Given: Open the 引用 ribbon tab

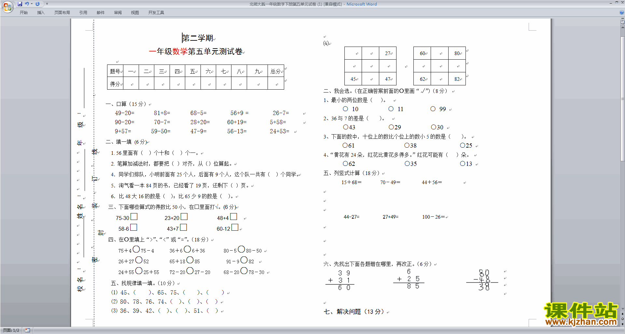Looking at the screenshot, I should tap(83, 12).
